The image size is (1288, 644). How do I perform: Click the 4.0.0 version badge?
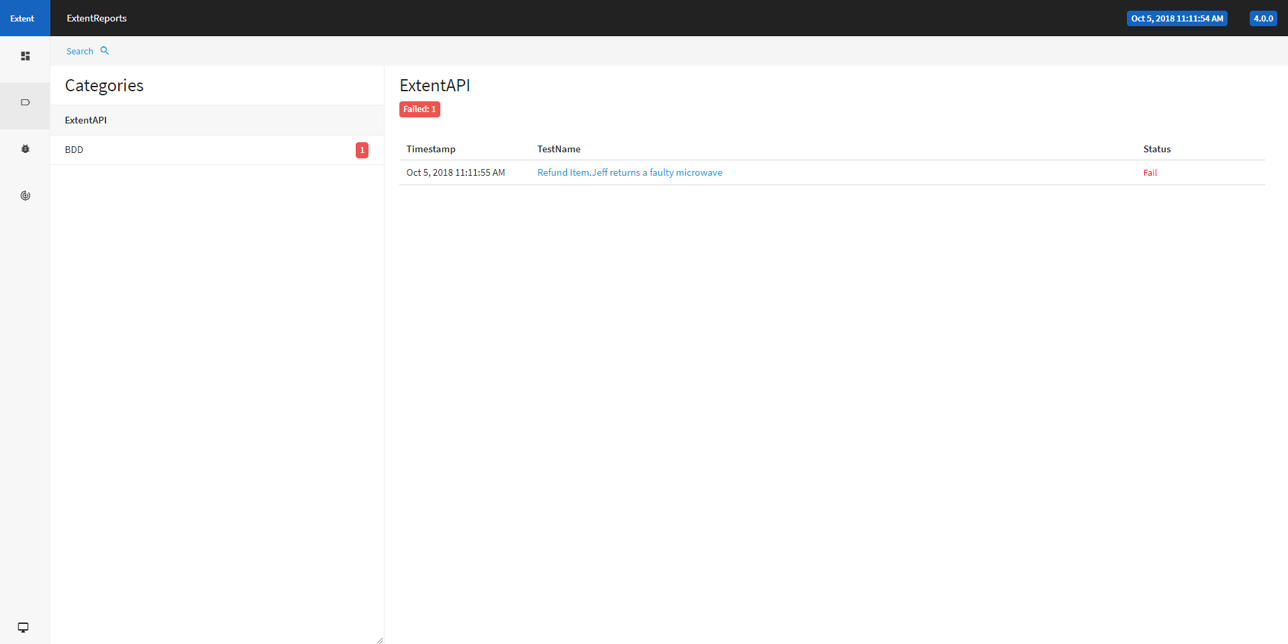point(1262,19)
